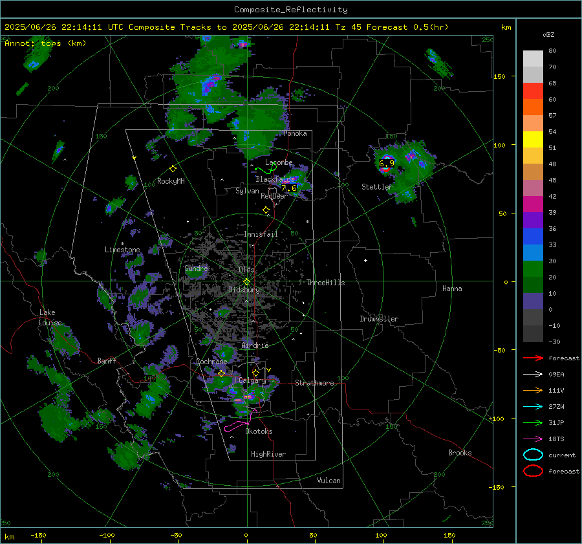Click the ThreeHills city label
The image size is (582, 544).
point(325,283)
